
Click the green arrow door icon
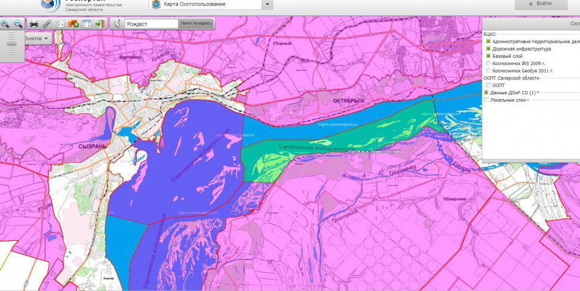tap(100, 24)
